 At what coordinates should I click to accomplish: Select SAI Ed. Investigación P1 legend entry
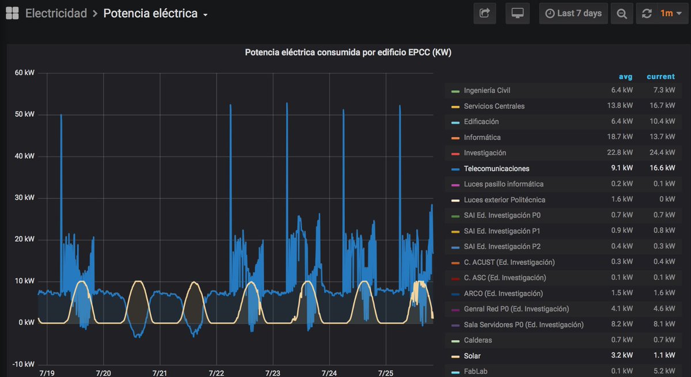coord(502,231)
